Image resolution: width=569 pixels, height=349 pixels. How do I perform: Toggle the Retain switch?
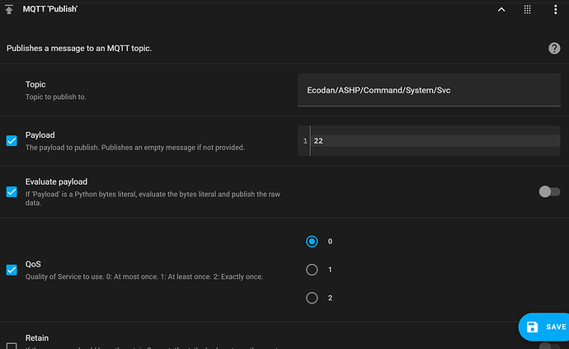549,346
